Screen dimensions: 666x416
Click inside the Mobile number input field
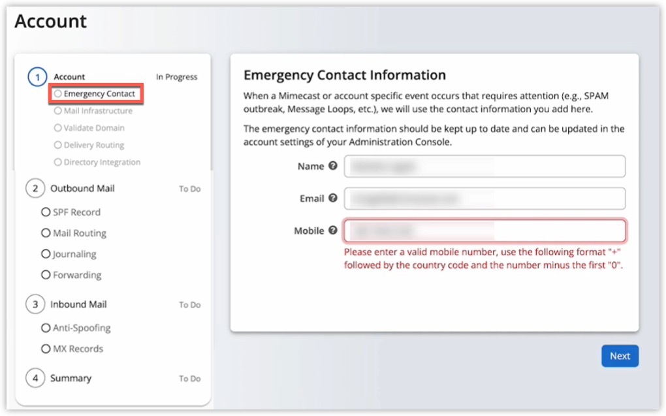(x=483, y=231)
